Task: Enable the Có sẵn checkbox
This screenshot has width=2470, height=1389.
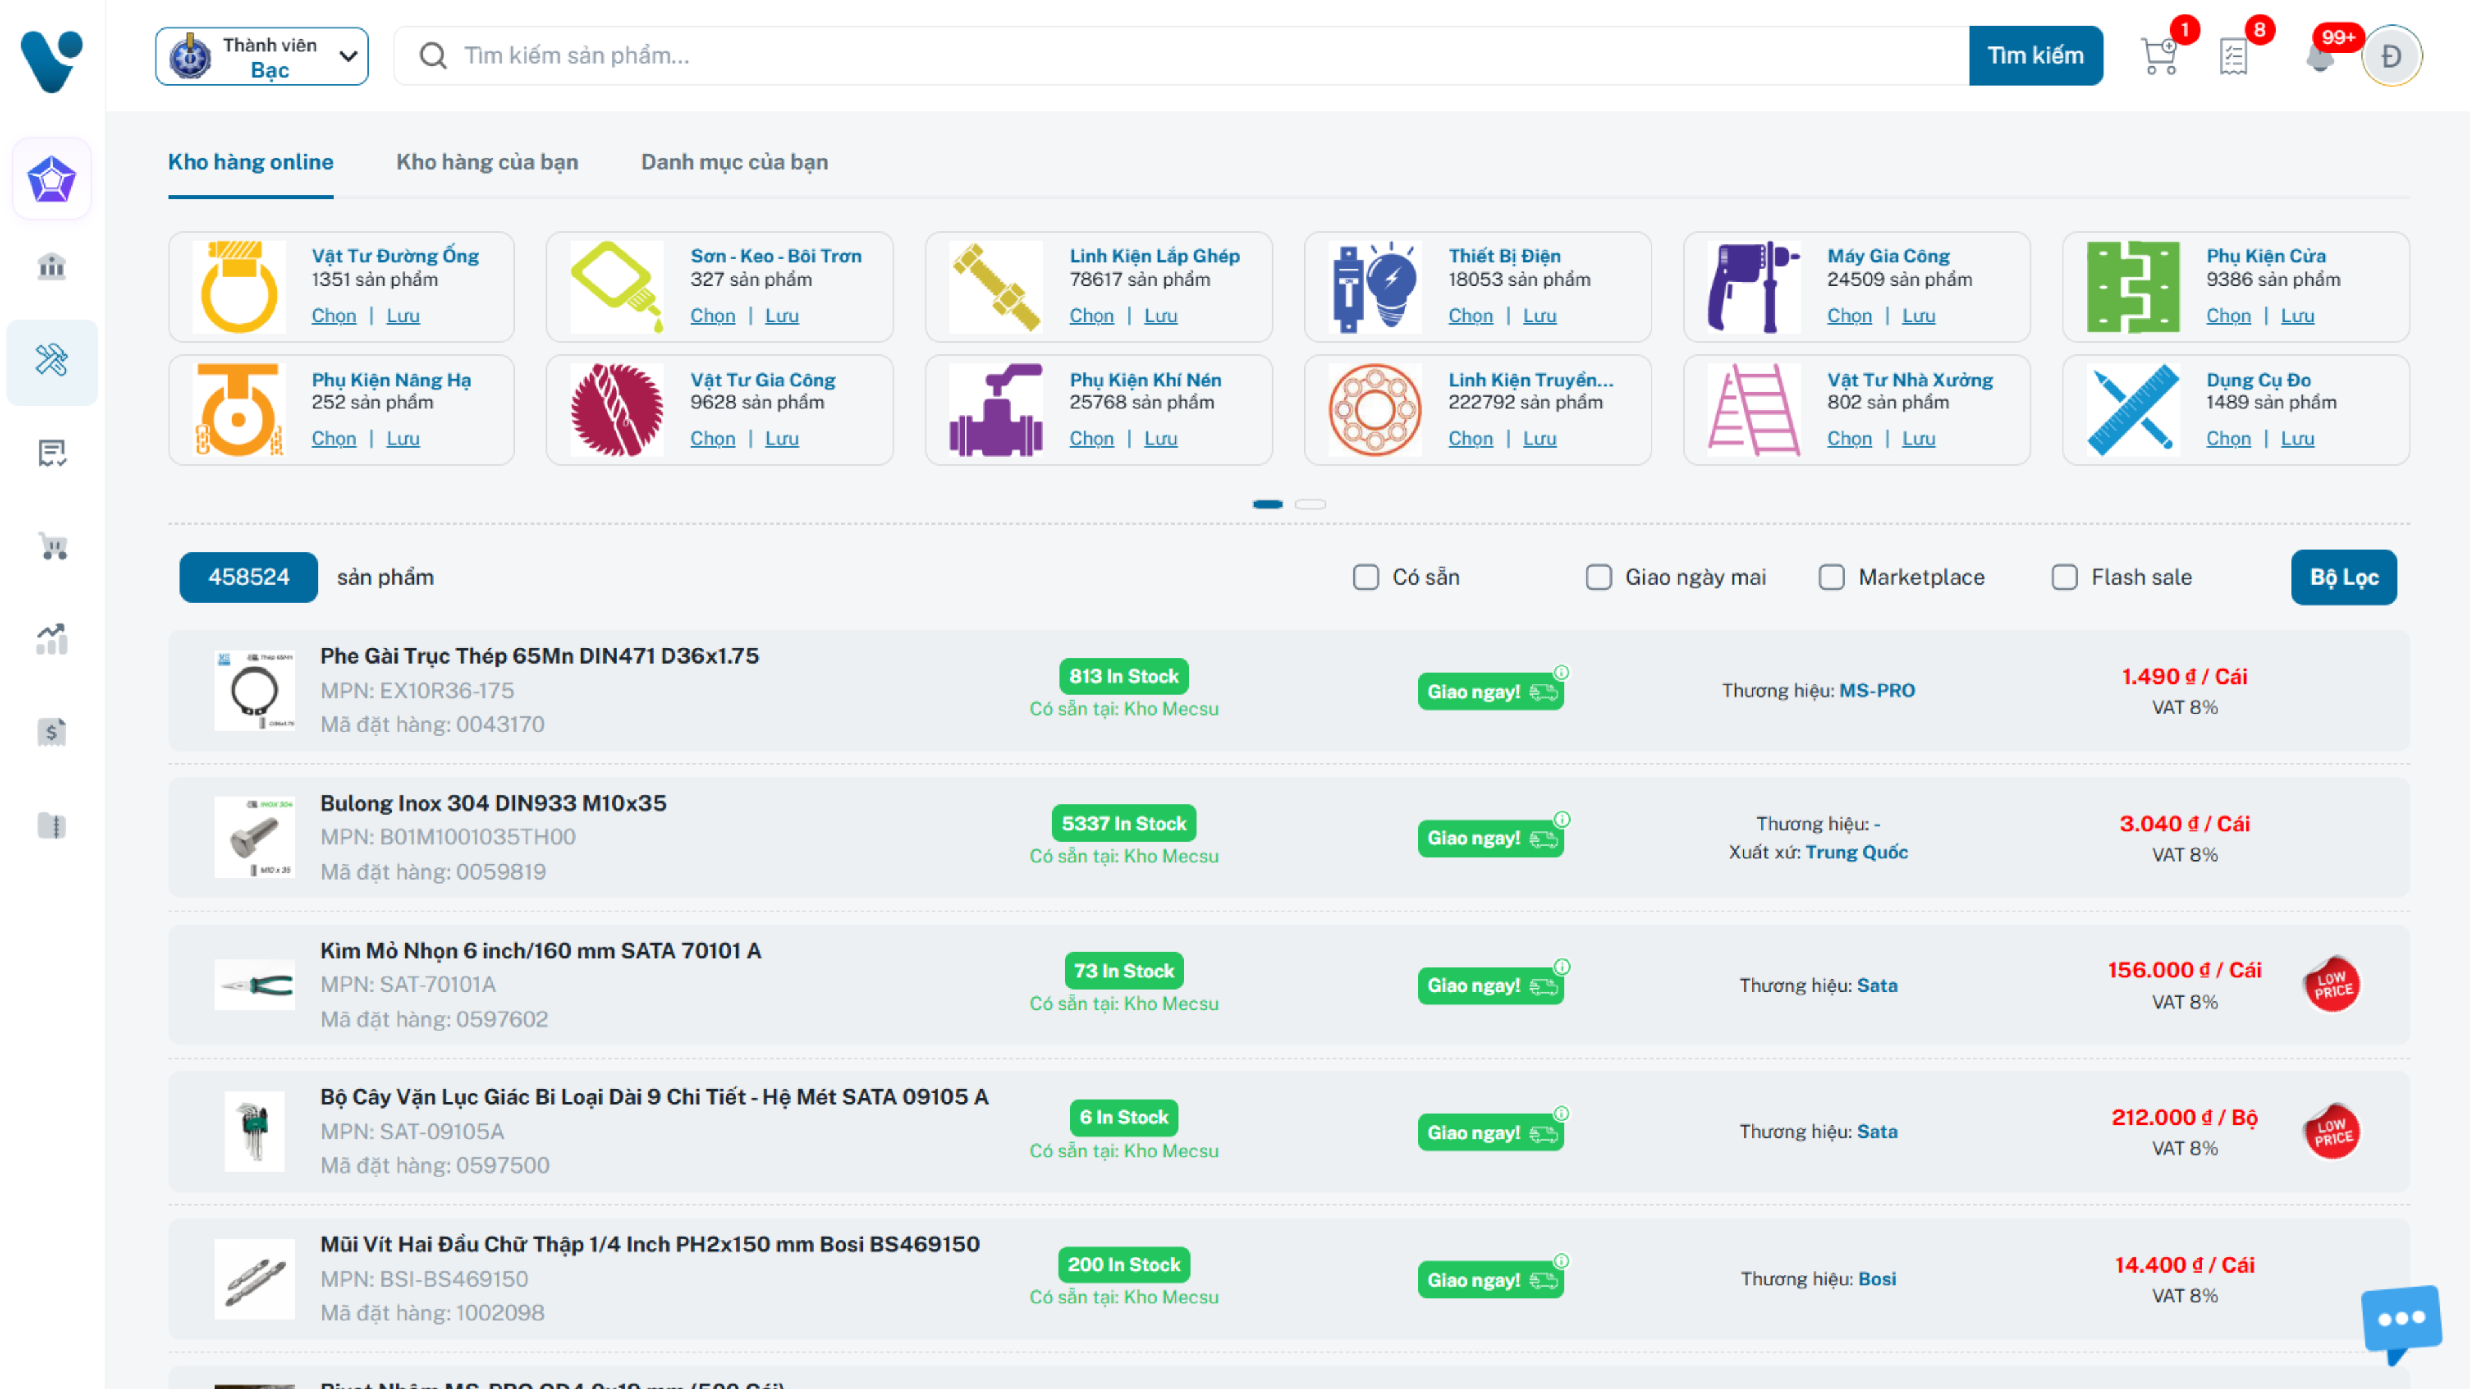Action: coord(1366,577)
